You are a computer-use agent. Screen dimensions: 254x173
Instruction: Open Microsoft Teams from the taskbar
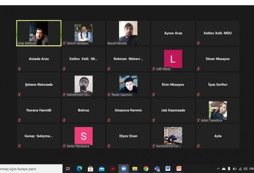point(157,169)
